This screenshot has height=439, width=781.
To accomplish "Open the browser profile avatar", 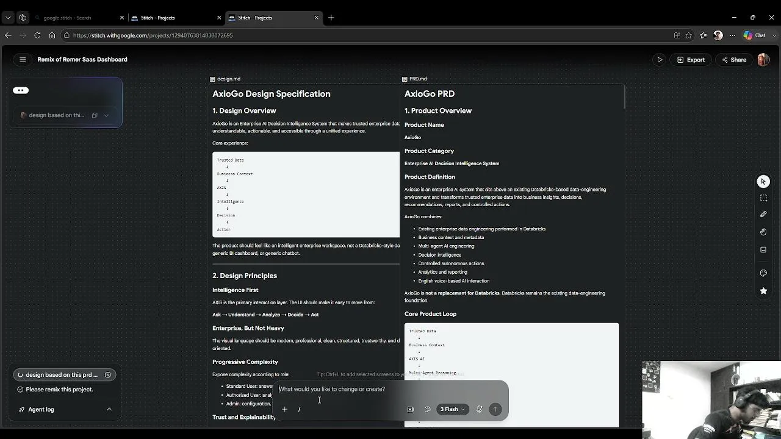I will (x=718, y=35).
